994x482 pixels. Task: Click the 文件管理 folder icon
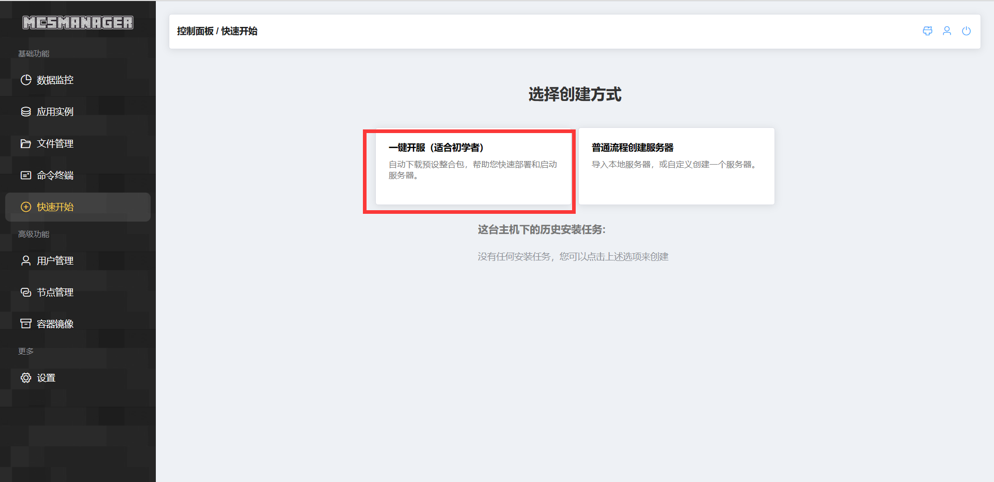pyautogui.click(x=26, y=143)
